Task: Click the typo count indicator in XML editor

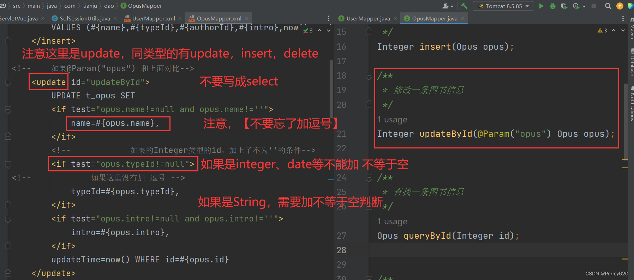Action: click(308, 31)
